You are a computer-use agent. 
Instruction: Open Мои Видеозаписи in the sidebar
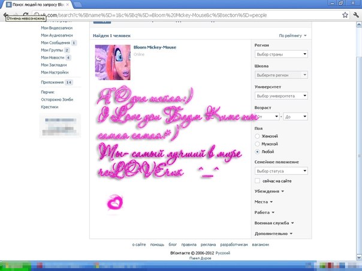(56, 28)
